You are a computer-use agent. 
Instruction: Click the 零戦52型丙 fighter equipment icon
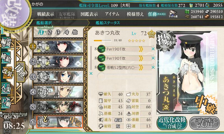[x=101, y=67]
